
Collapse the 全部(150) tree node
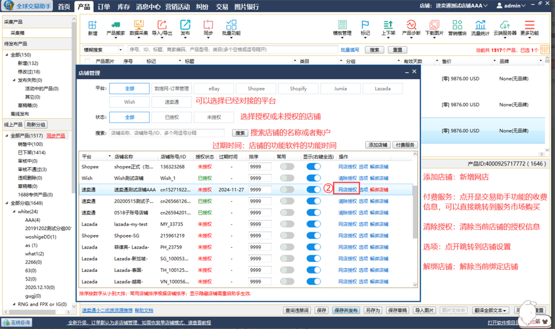point(7,55)
